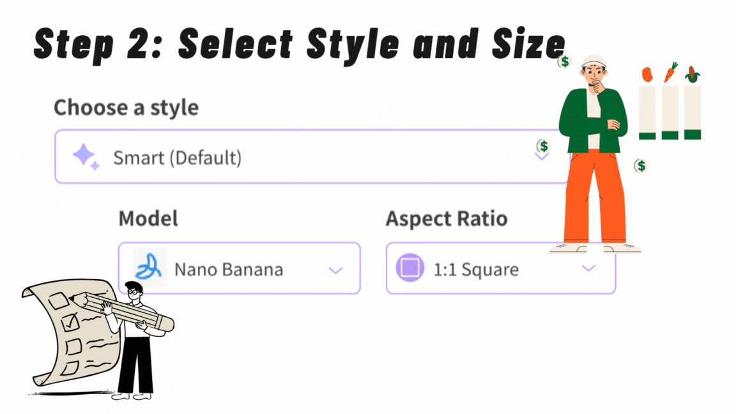This screenshot has width=736, height=414.
Task: Click the "Choose a style" heading
Action: tap(126, 107)
